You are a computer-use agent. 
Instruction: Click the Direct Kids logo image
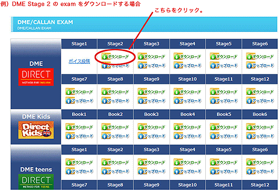[x=36, y=130]
